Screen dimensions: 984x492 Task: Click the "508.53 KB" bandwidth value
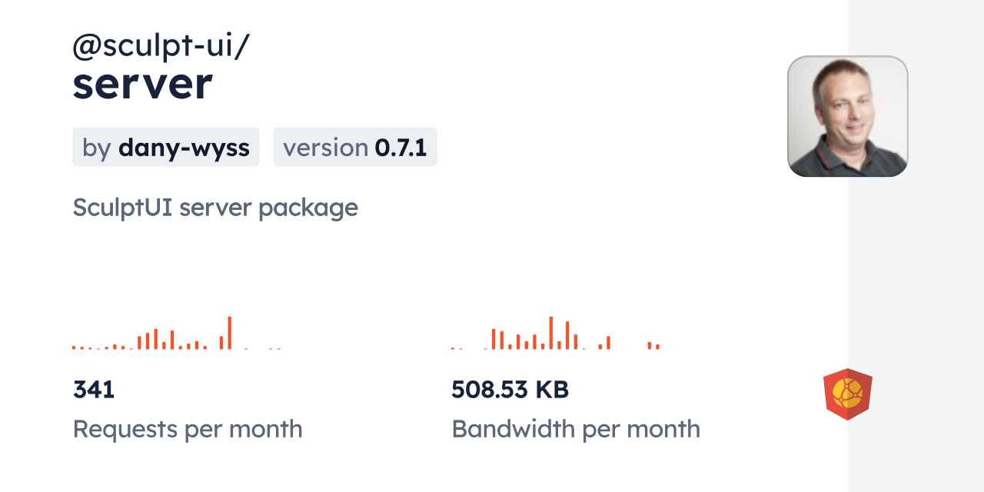point(510,390)
